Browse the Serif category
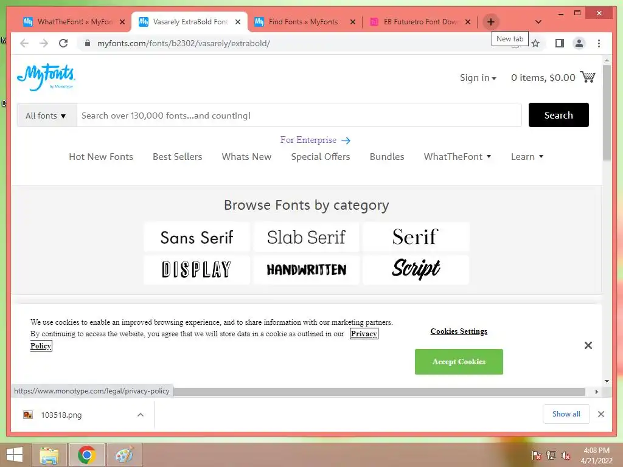The image size is (623, 467). [416, 237]
